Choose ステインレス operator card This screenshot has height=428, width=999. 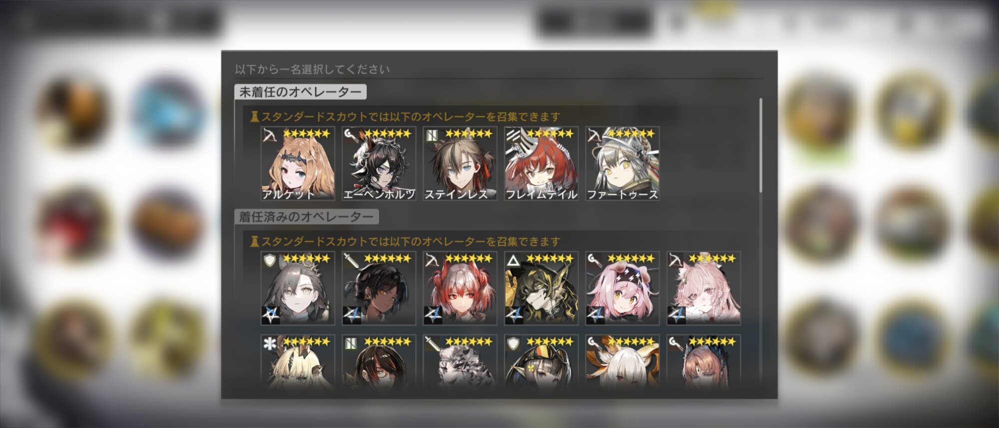(460, 164)
